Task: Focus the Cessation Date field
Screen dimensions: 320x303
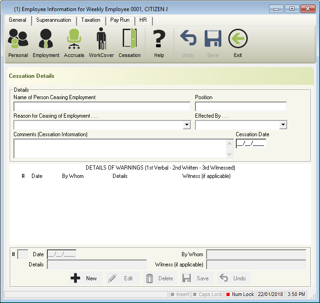Action: pos(251,144)
